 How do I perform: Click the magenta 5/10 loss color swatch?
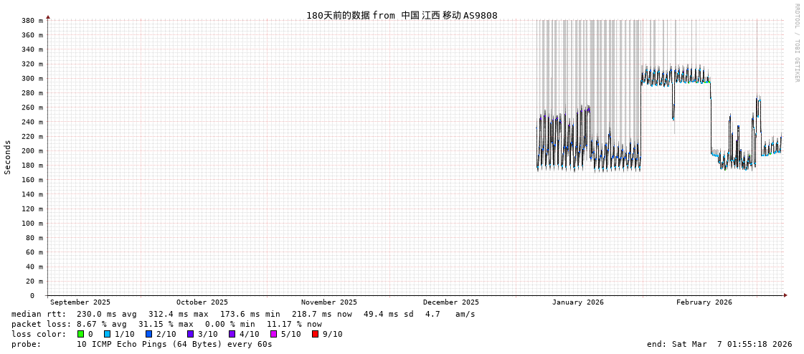[274, 334]
